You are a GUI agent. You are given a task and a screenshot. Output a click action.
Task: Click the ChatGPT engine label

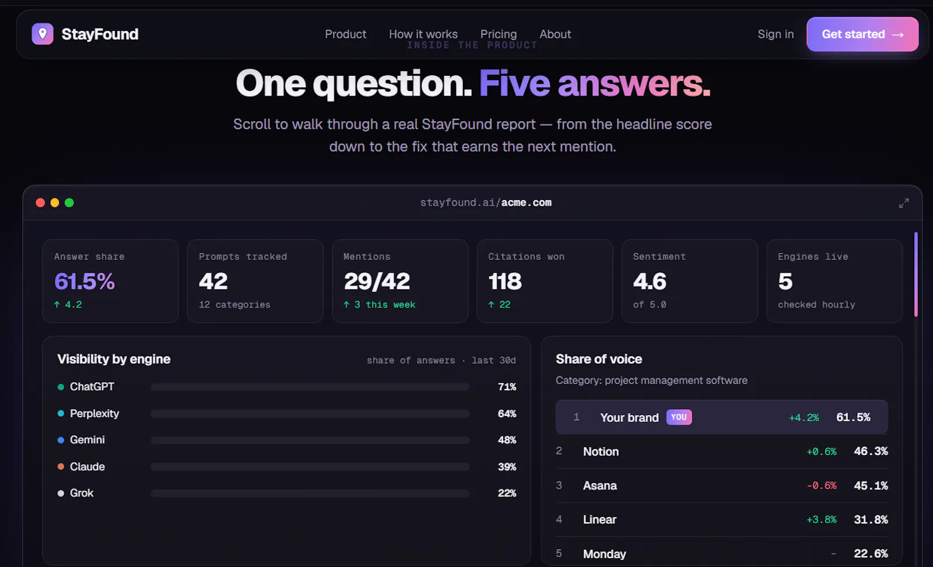pyautogui.click(x=92, y=387)
